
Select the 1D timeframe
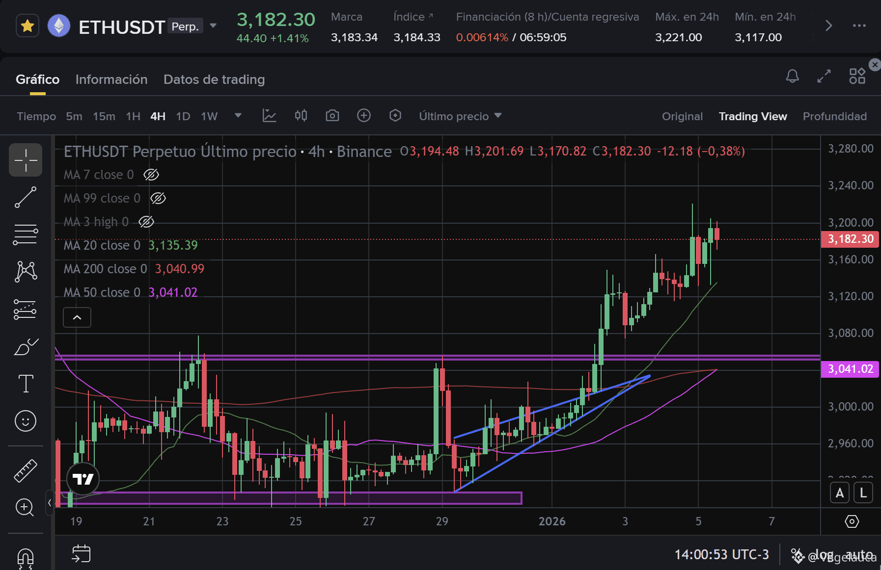pos(183,116)
